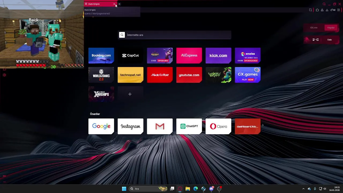Image resolution: width=343 pixels, height=193 pixels.
Task: Open the ChatGPT suggestion tile
Action: pos(189,126)
